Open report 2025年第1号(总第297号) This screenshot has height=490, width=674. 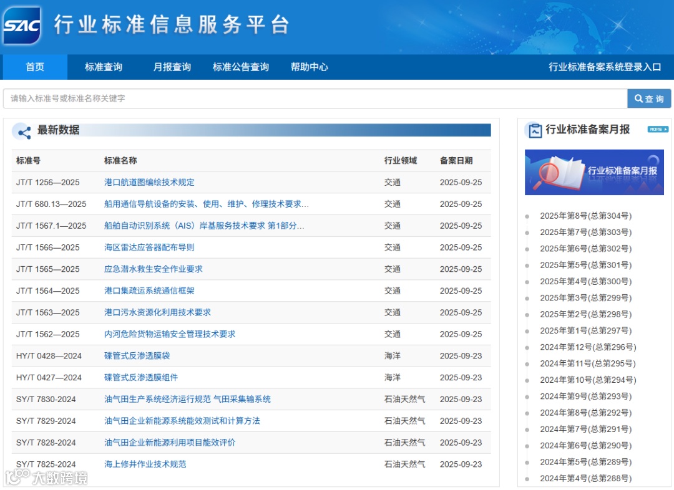[586, 330]
